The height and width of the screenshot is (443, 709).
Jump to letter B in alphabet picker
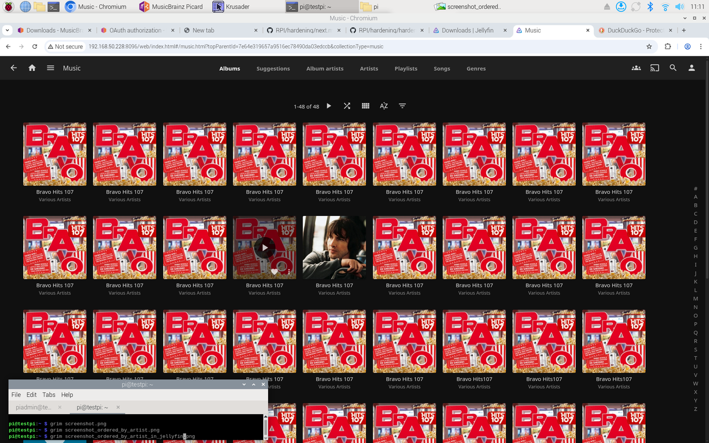(696, 205)
